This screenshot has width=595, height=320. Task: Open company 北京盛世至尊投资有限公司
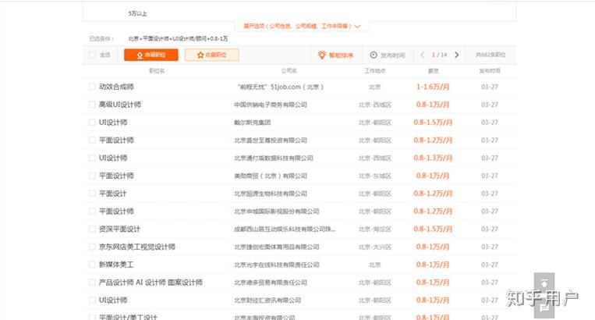(271, 140)
